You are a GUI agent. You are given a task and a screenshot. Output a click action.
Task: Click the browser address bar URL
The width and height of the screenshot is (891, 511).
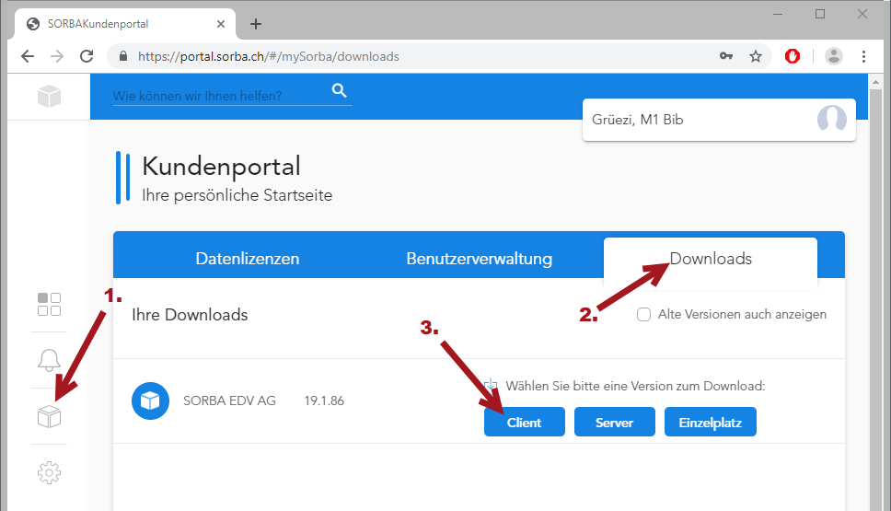(x=269, y=56)
